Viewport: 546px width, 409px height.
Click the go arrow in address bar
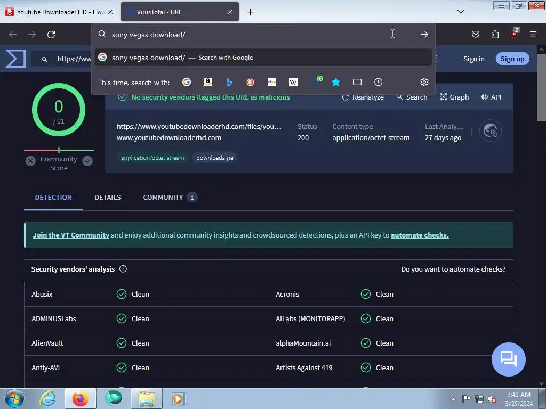[x=424, y=35]
